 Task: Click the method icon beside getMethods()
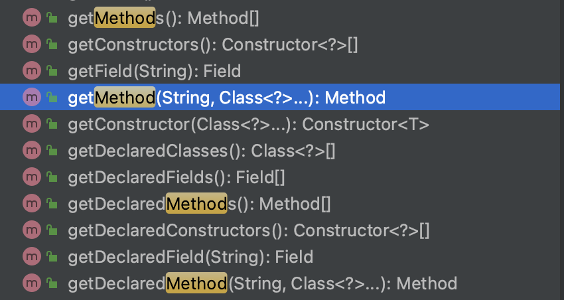(x=31, y=18)
